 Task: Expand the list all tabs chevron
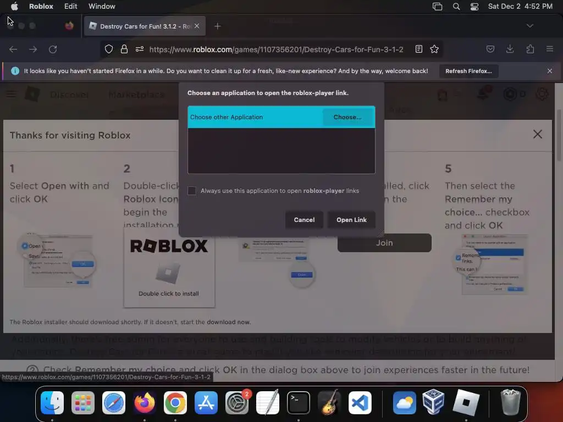pyautogui.click(x=530, y=26)
